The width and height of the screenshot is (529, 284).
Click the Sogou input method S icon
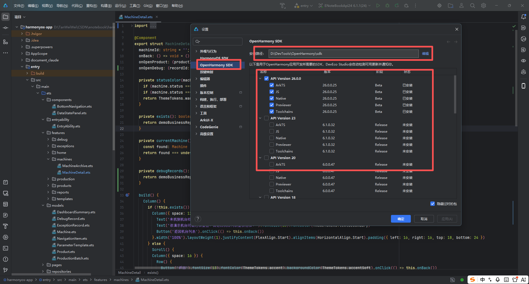click(x=473, y=280)
